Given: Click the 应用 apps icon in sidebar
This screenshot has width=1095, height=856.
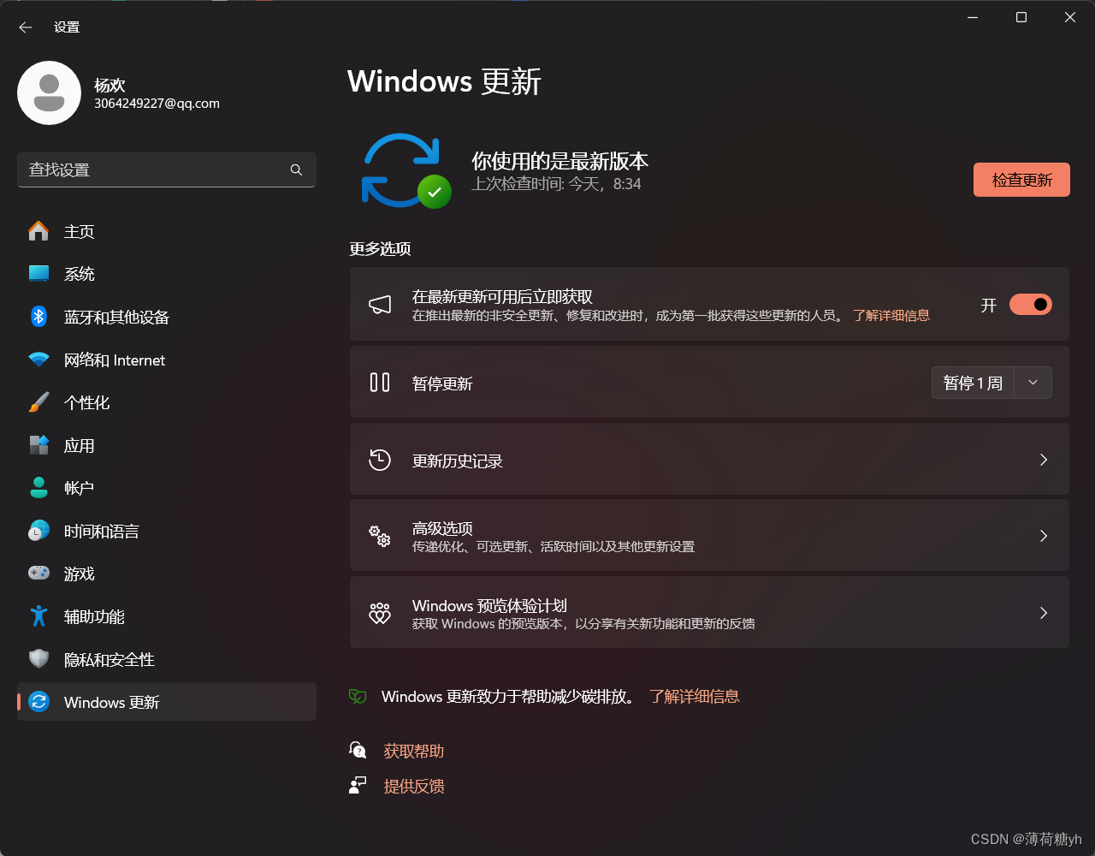Looking at the screenshot, I should [38, 445].
